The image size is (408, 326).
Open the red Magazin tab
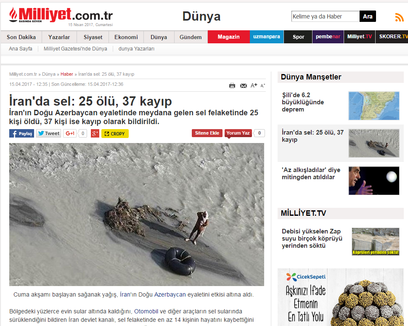pyautogui.click(x=228, y=37)
